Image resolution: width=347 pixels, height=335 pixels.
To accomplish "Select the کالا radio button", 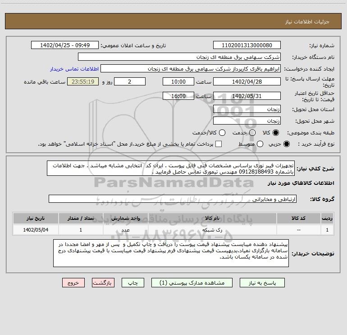I will (x=276, y=133).
